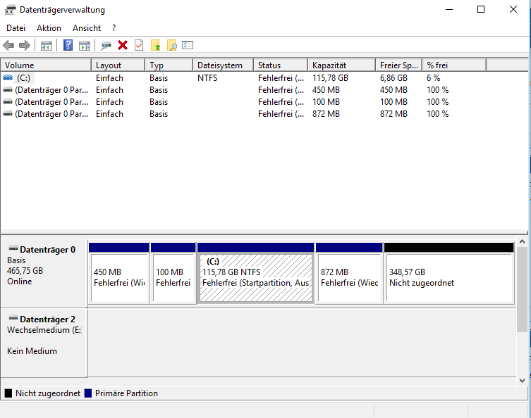Click the blue Primäre Partition legend swatch

pyautogui.click(x=88, y=393)
